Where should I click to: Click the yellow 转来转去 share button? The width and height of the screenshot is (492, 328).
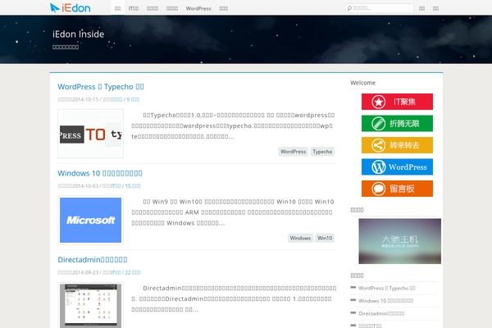pos(397,145)
